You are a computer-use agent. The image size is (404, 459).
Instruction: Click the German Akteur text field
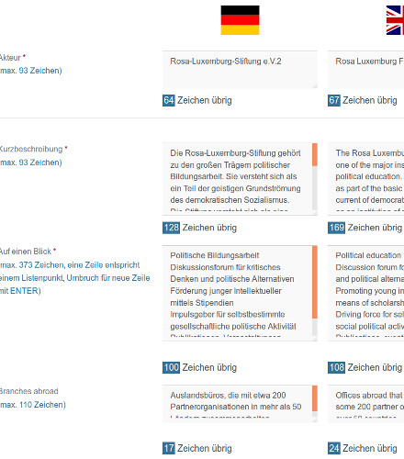click(240, 70)
